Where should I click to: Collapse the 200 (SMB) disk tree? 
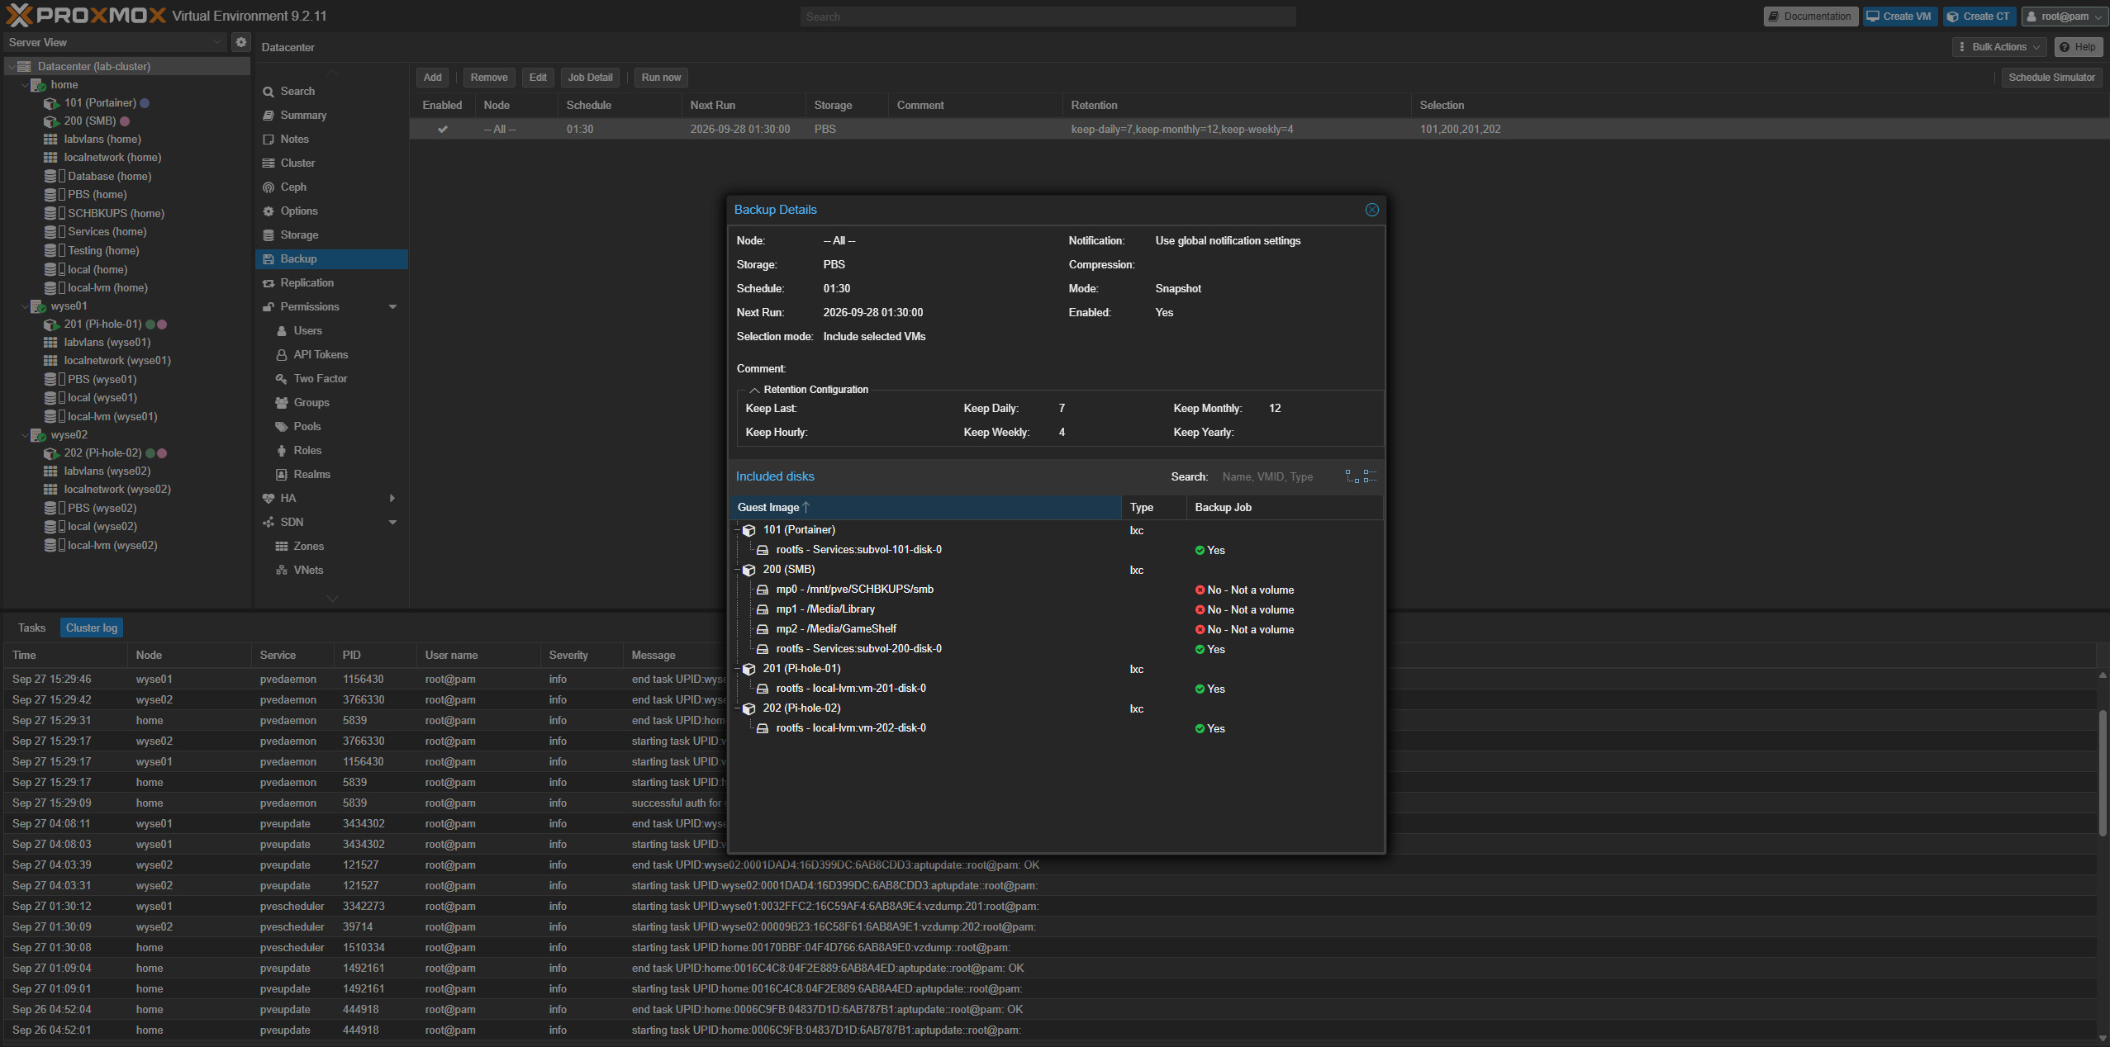pos(736,570)
